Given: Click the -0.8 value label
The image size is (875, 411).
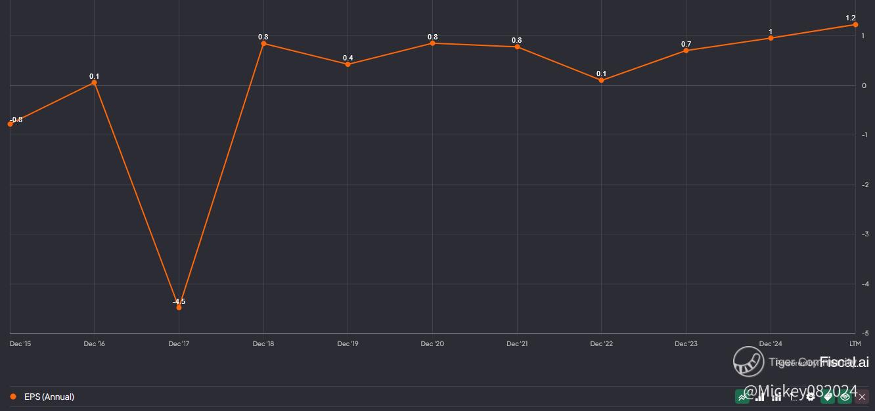Looking at the screenshot, I should pyautogui.click(x=16, y=119).
